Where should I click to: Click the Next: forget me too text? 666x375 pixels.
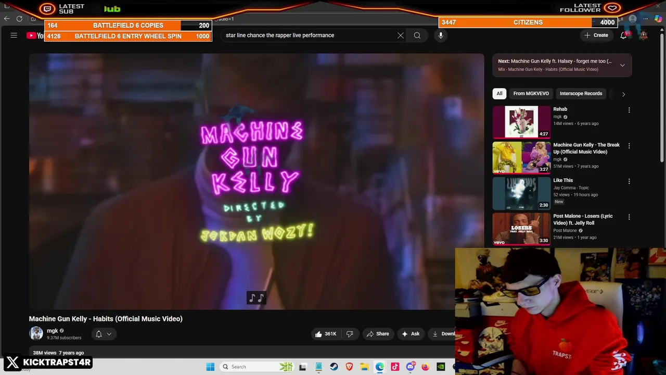[555, 61]
